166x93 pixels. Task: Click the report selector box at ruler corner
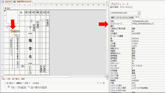tap(2, 5)
